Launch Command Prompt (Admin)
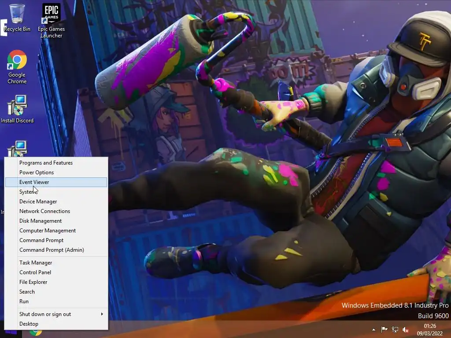Viewport: 451px width, 338px height. (x=56, y=250)
